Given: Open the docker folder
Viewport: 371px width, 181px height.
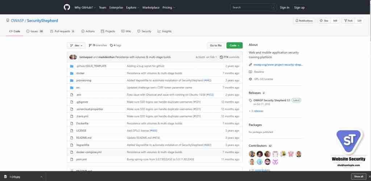Looking at the screenshot, I should point(80,73).
